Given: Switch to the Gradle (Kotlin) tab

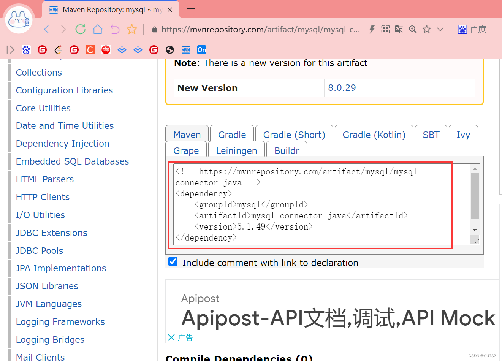Looking at the screenshot, I should tap(374, 135).
